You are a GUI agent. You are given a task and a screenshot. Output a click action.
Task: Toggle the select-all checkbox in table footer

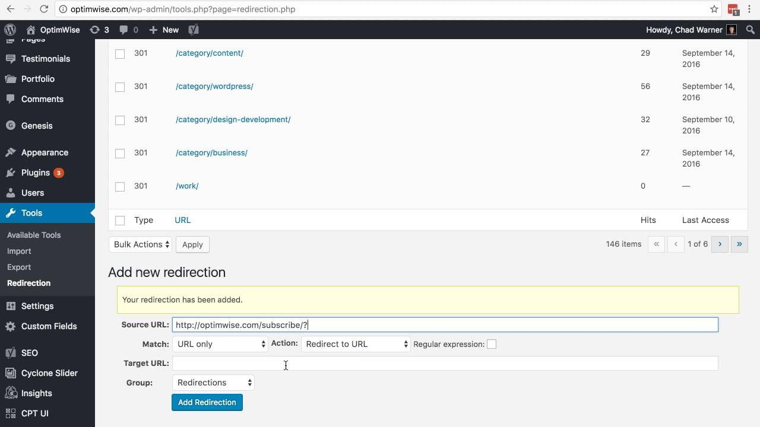(120, 220)
